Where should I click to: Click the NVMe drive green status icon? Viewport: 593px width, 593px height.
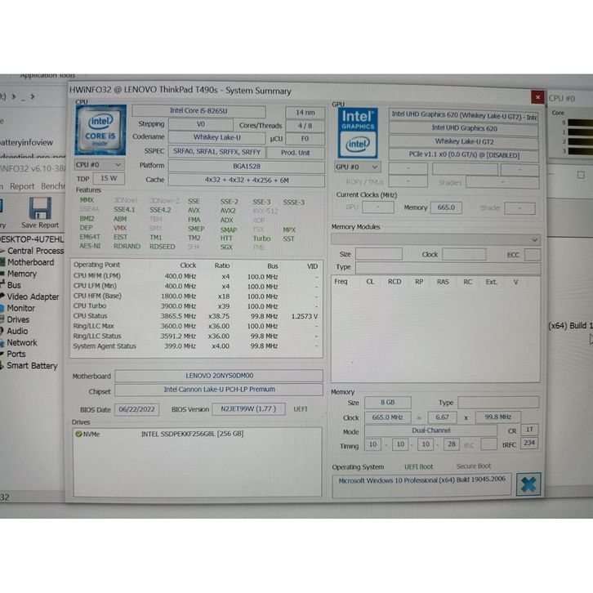78,434
